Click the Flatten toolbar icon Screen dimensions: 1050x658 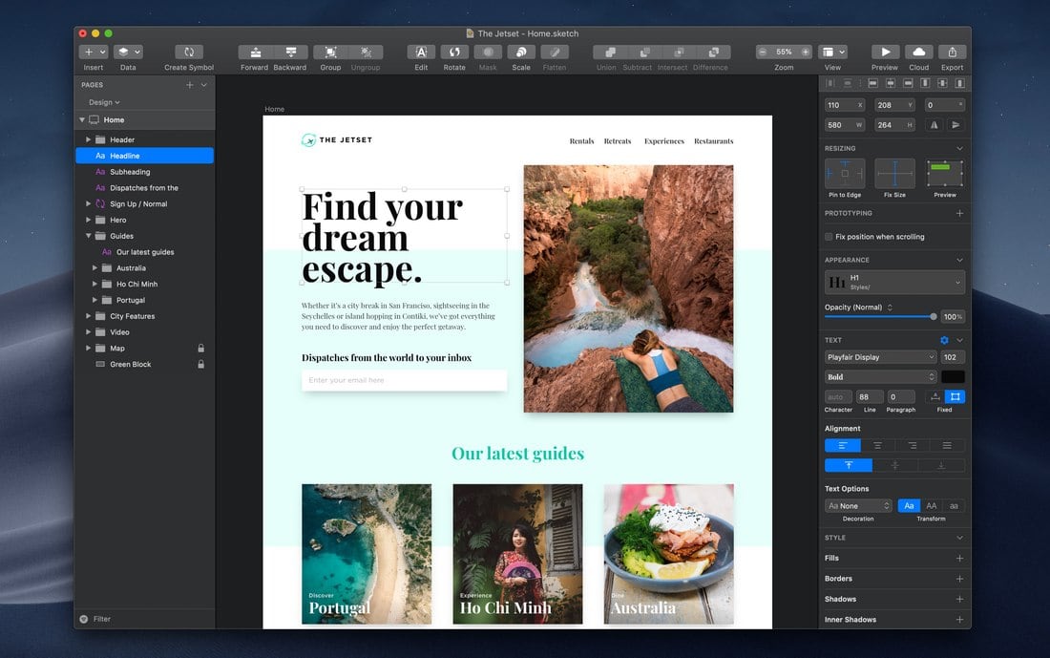coord(555,53)
